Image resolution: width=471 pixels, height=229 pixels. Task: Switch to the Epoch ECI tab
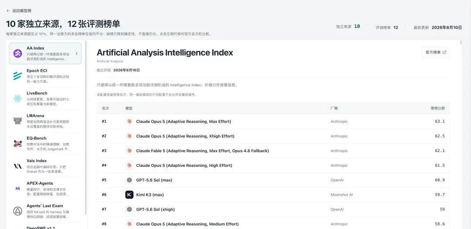(x=45, y=76)
